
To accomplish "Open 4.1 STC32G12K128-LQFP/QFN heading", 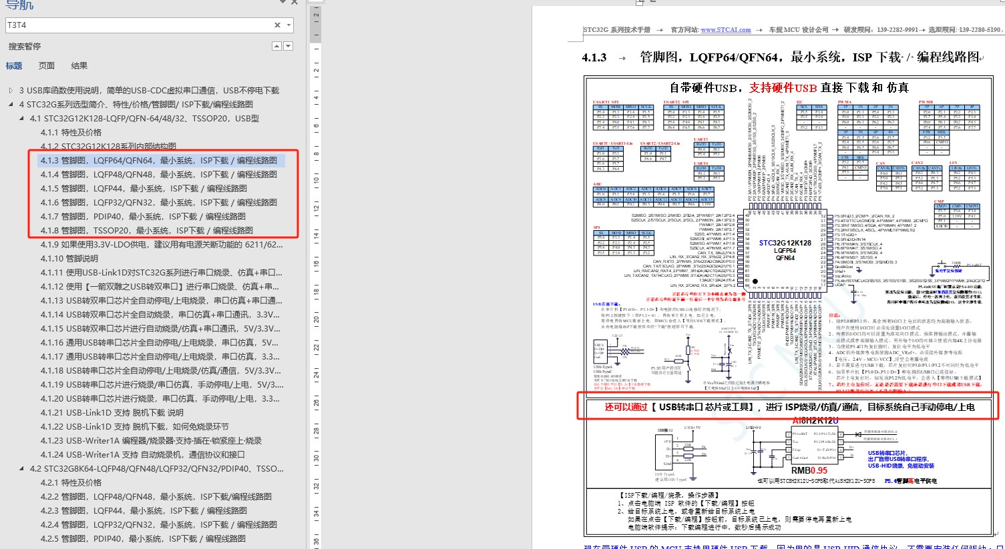I will pyautogui.click(x=144, y=119).
